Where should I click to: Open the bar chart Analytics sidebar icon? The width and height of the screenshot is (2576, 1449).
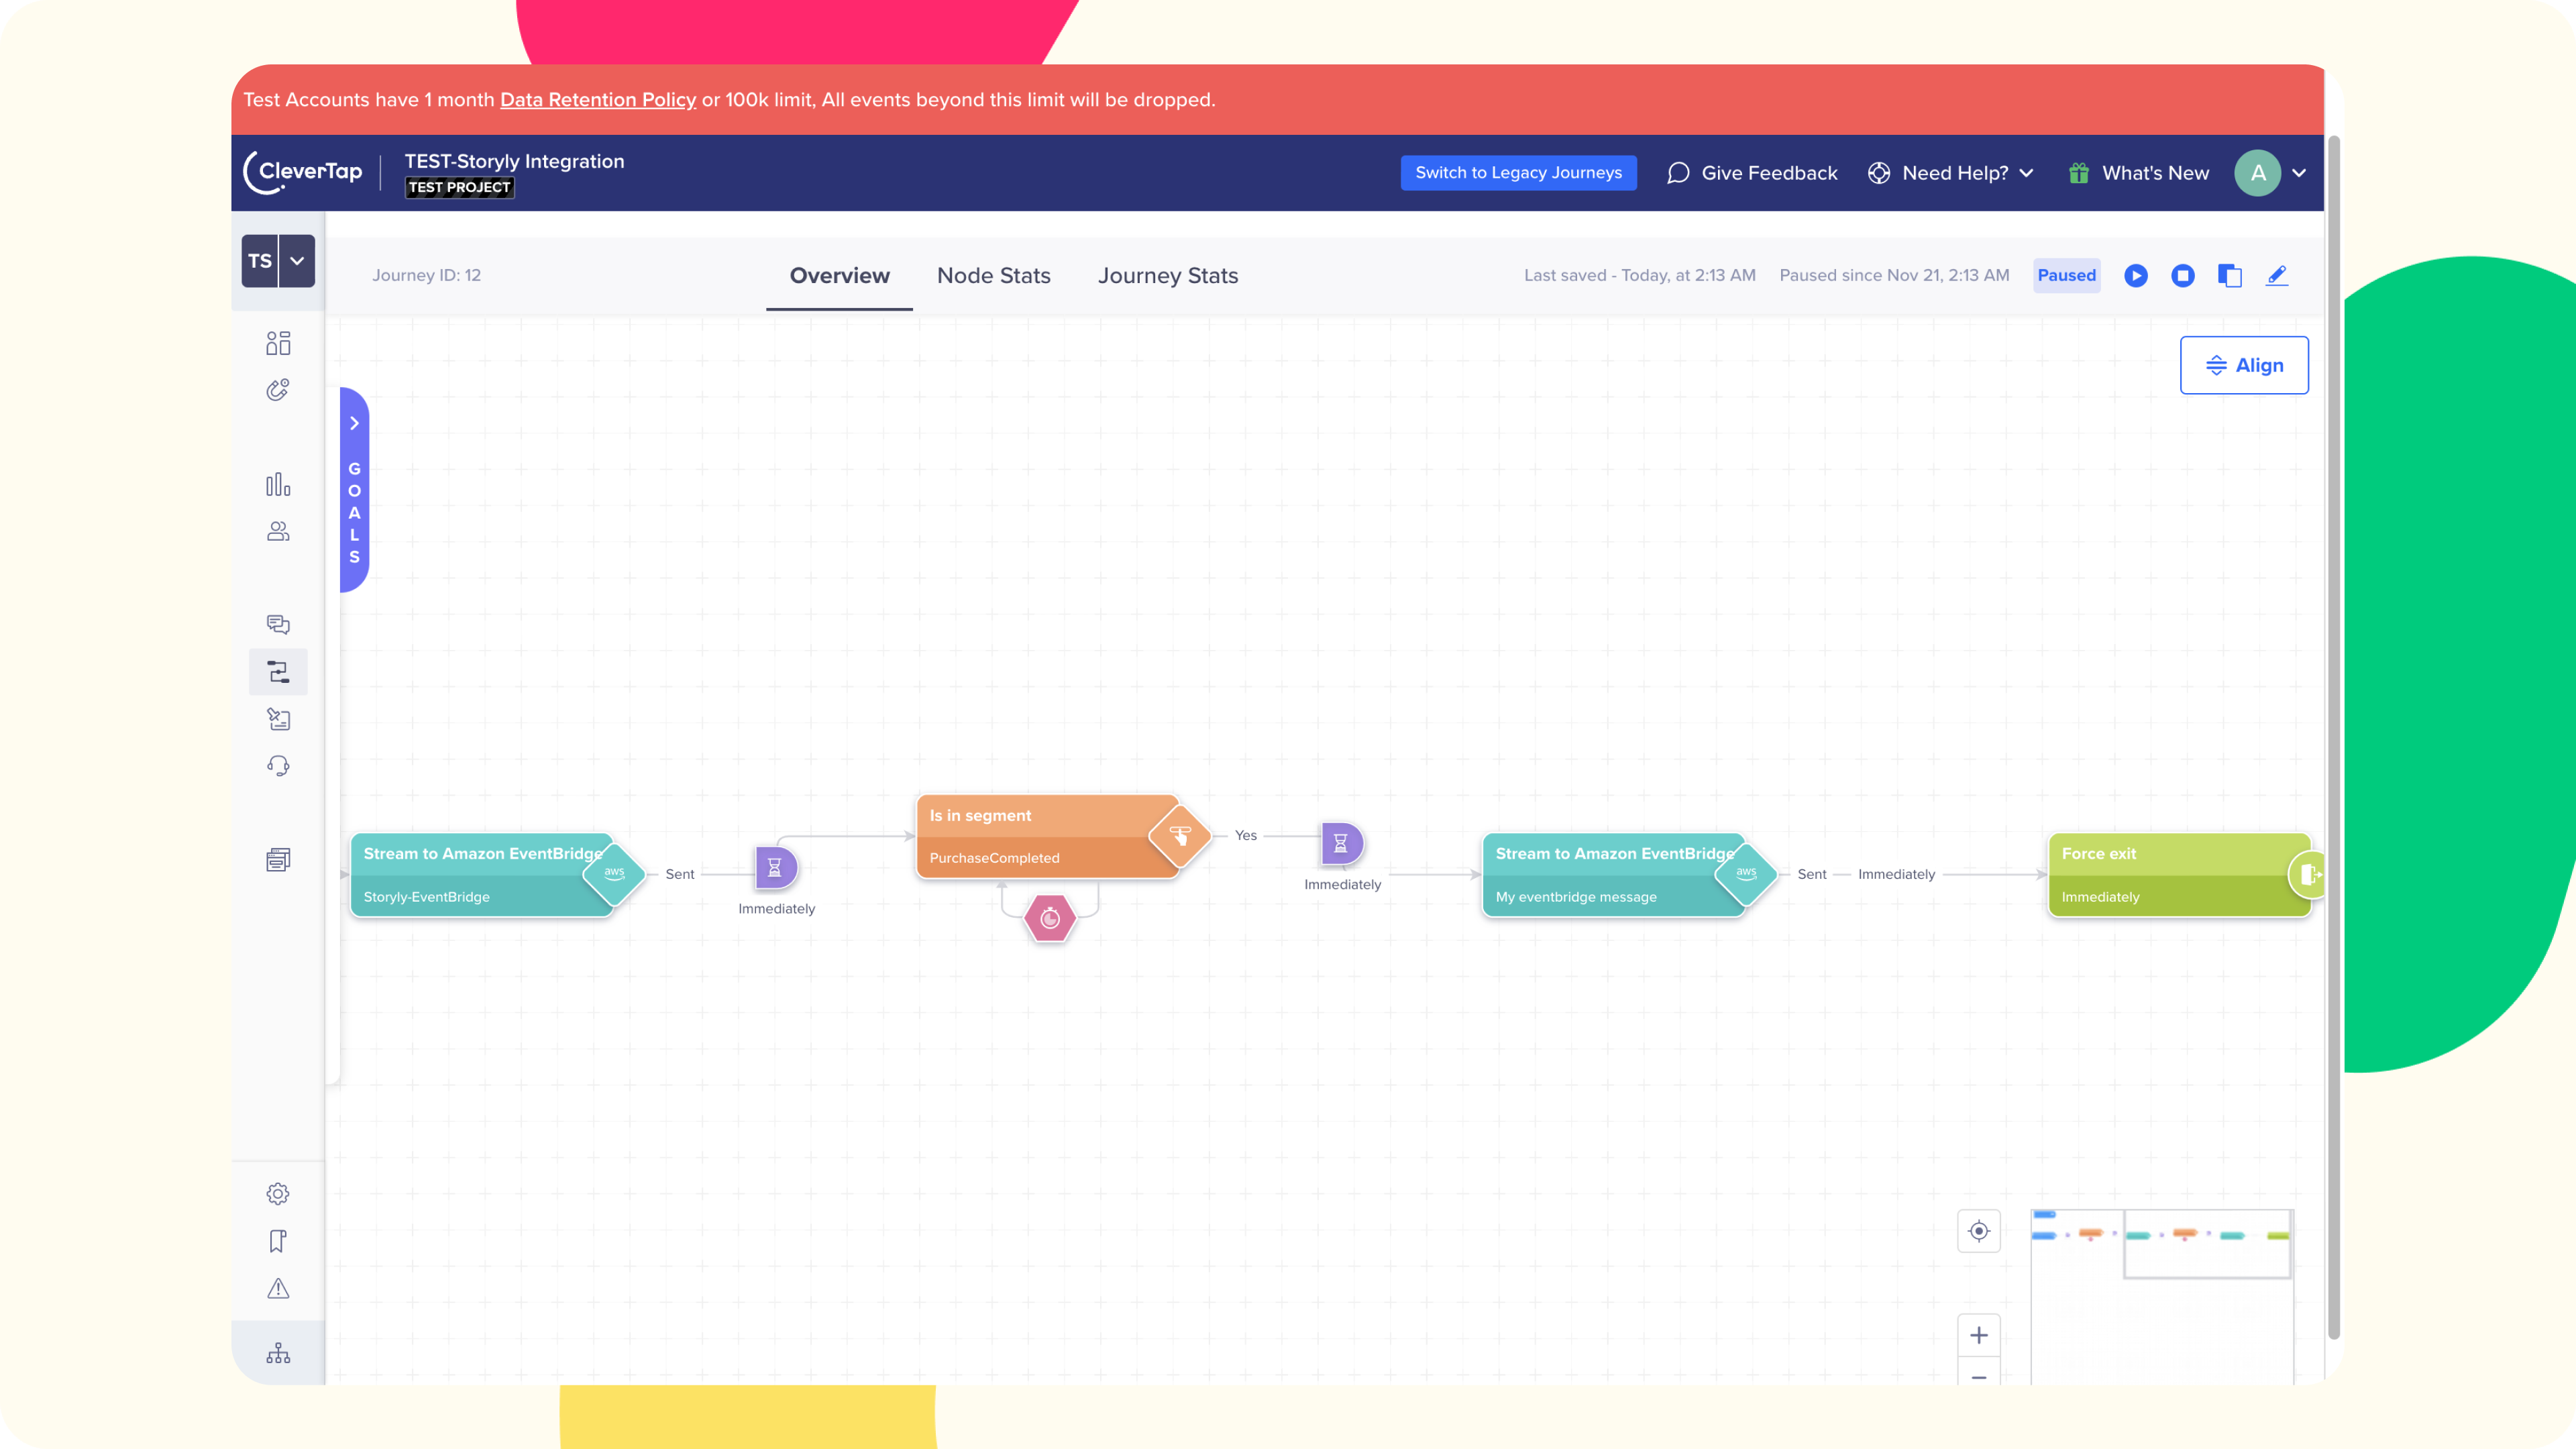(x=278, y=485)
